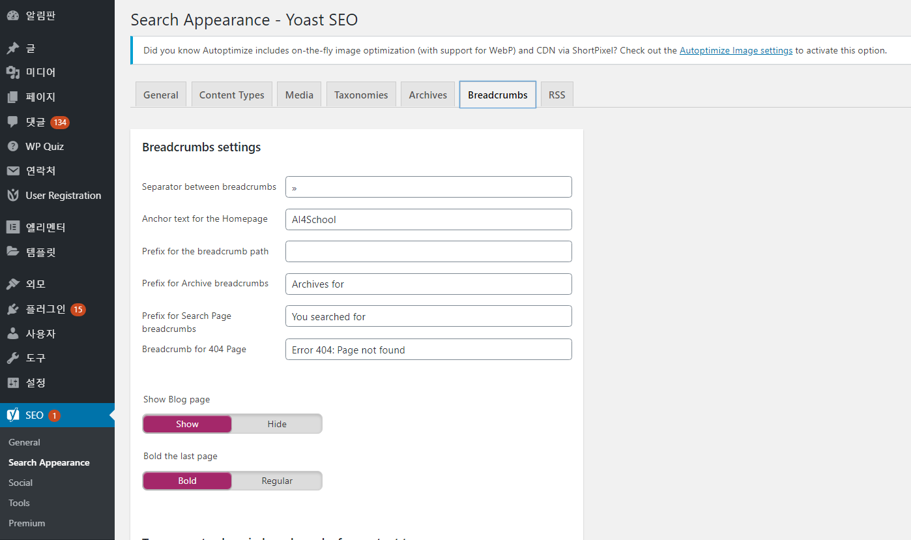The image size is (911, 540).
Task: Set Show Blog page to Show
Action: click(187, 424)
